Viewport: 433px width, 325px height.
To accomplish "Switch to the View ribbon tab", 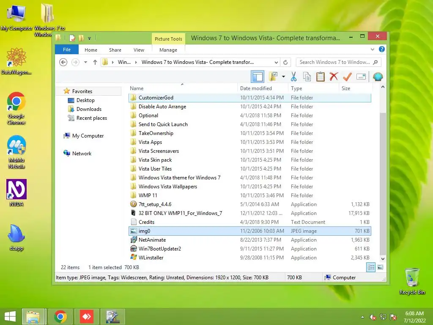I will [x=139, y=50].
